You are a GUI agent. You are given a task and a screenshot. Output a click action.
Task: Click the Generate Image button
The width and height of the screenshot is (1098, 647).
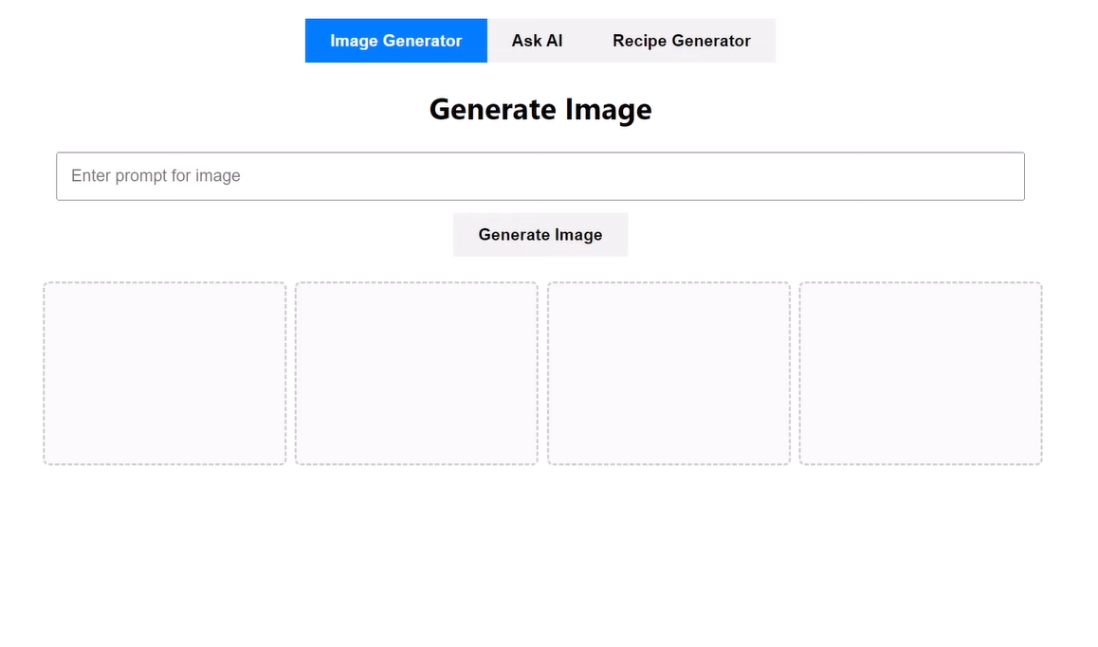540,234
